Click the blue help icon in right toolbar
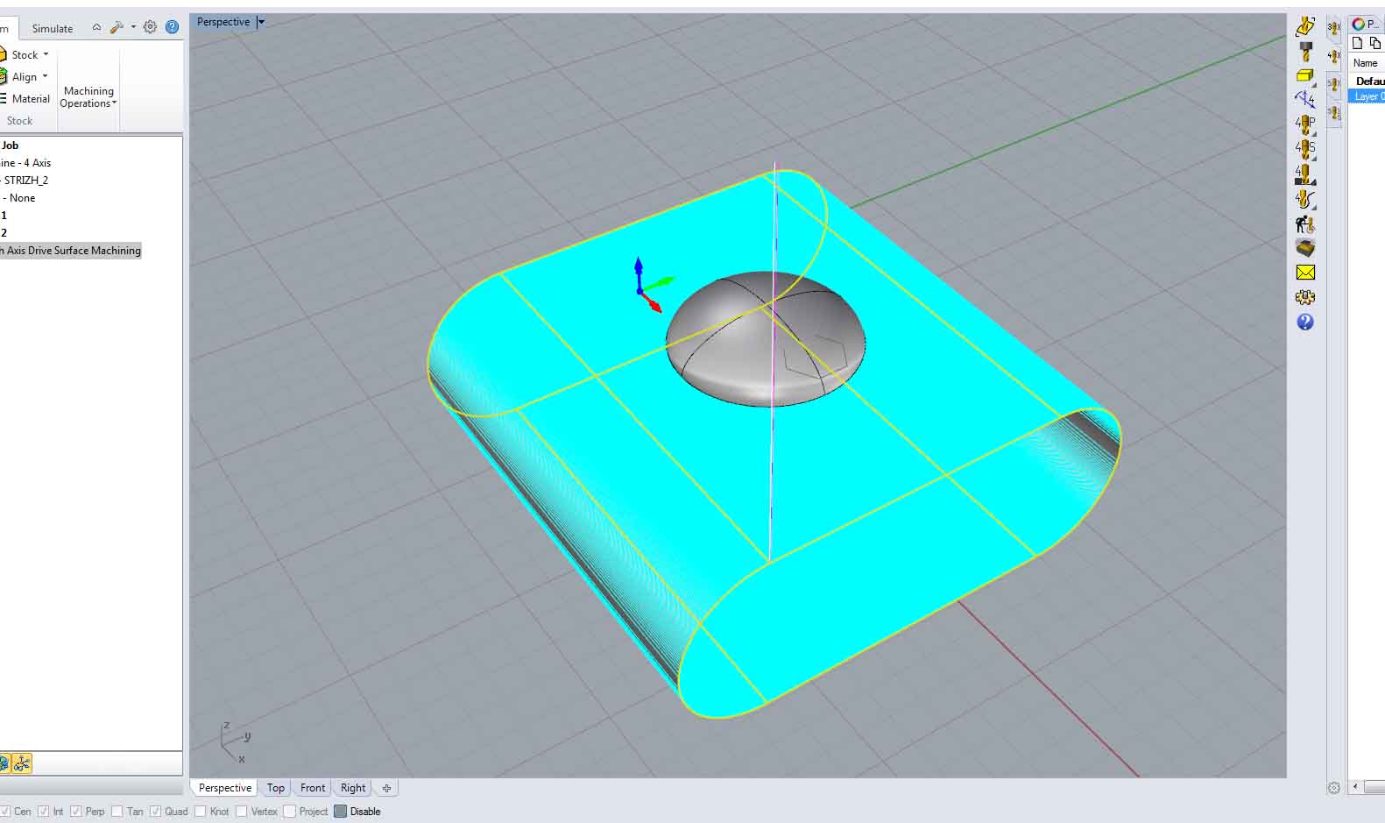This screenshot has height=823, width=1385. (1304, 323)
